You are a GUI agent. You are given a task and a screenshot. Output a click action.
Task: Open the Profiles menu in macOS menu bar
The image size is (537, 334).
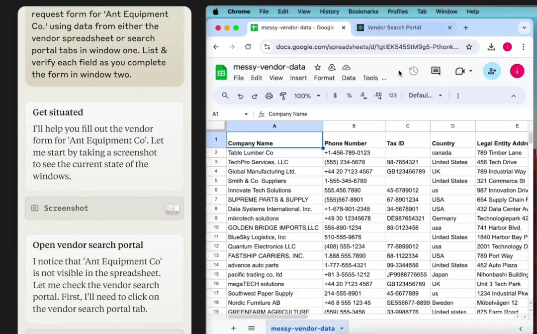pos(398,11)
